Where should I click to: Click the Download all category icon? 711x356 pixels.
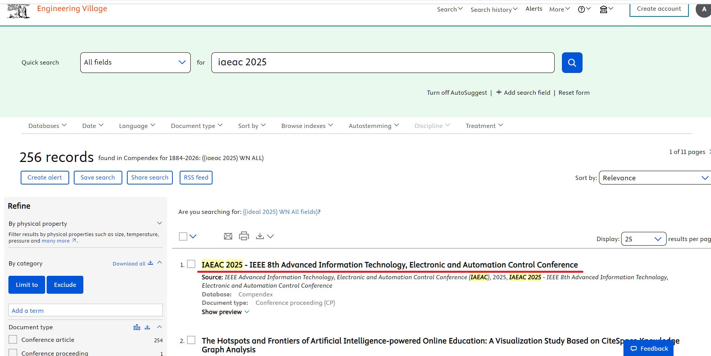151,263
